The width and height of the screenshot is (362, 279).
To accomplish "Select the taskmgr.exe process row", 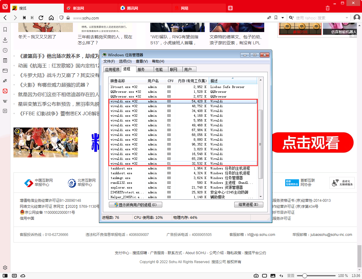I will click(183, 178).
